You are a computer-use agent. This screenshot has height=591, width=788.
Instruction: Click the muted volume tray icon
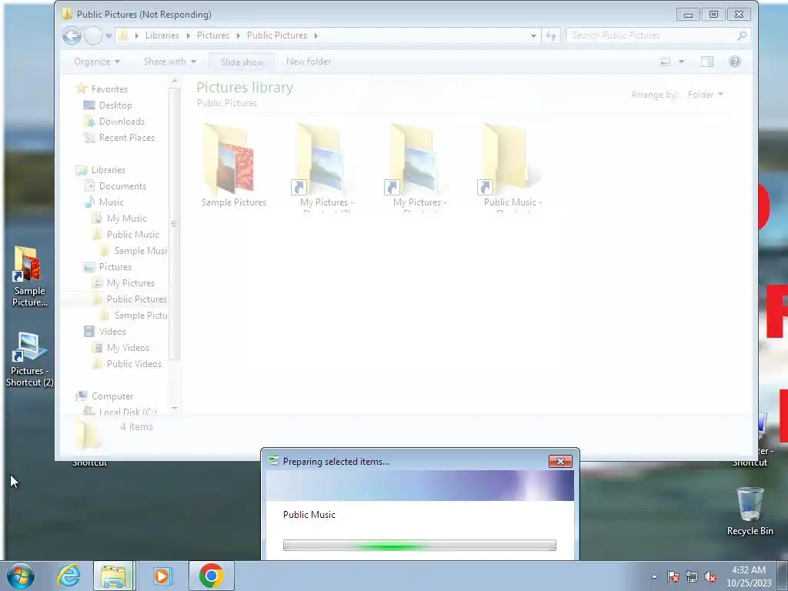[x=710, y=576]
